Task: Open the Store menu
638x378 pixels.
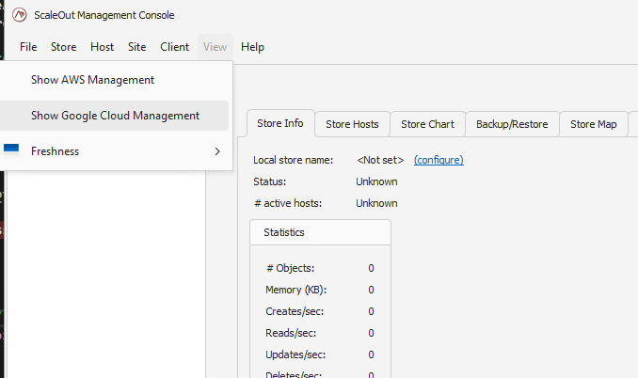Action: [x=63, y=47]
